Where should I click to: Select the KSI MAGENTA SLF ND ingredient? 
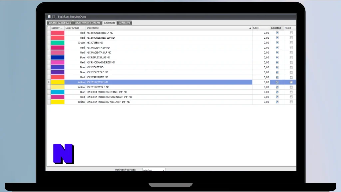pos(99,52)
